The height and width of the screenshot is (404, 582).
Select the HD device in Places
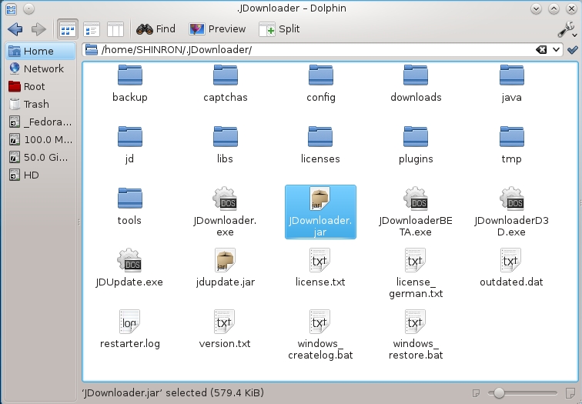(41, 175)
